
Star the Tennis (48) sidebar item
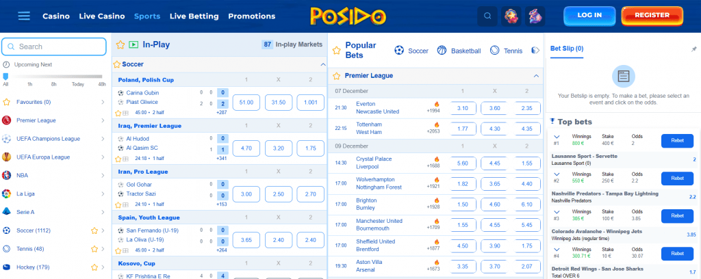coord(94,249)
